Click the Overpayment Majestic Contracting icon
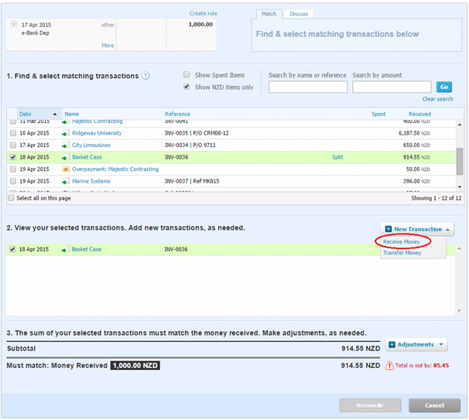 coord(66,169)
